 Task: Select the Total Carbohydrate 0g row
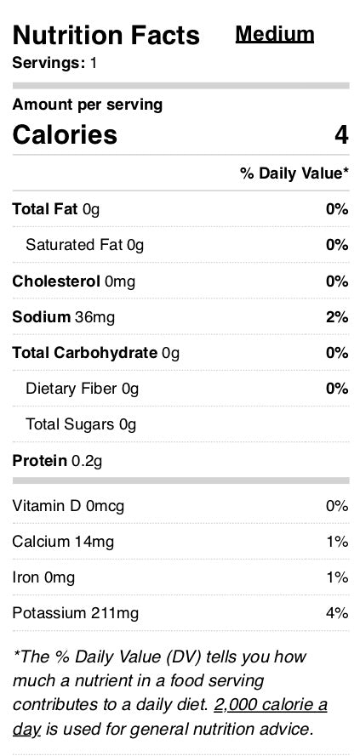coord(180,353)
